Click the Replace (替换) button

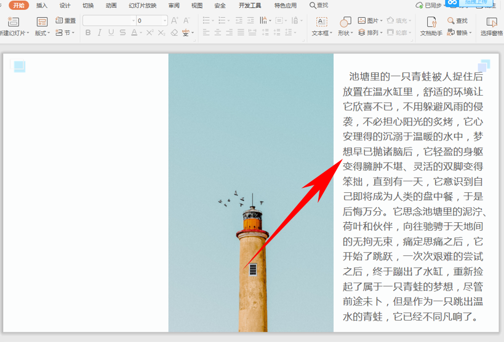pyautogui.click(x=457, y=33)
